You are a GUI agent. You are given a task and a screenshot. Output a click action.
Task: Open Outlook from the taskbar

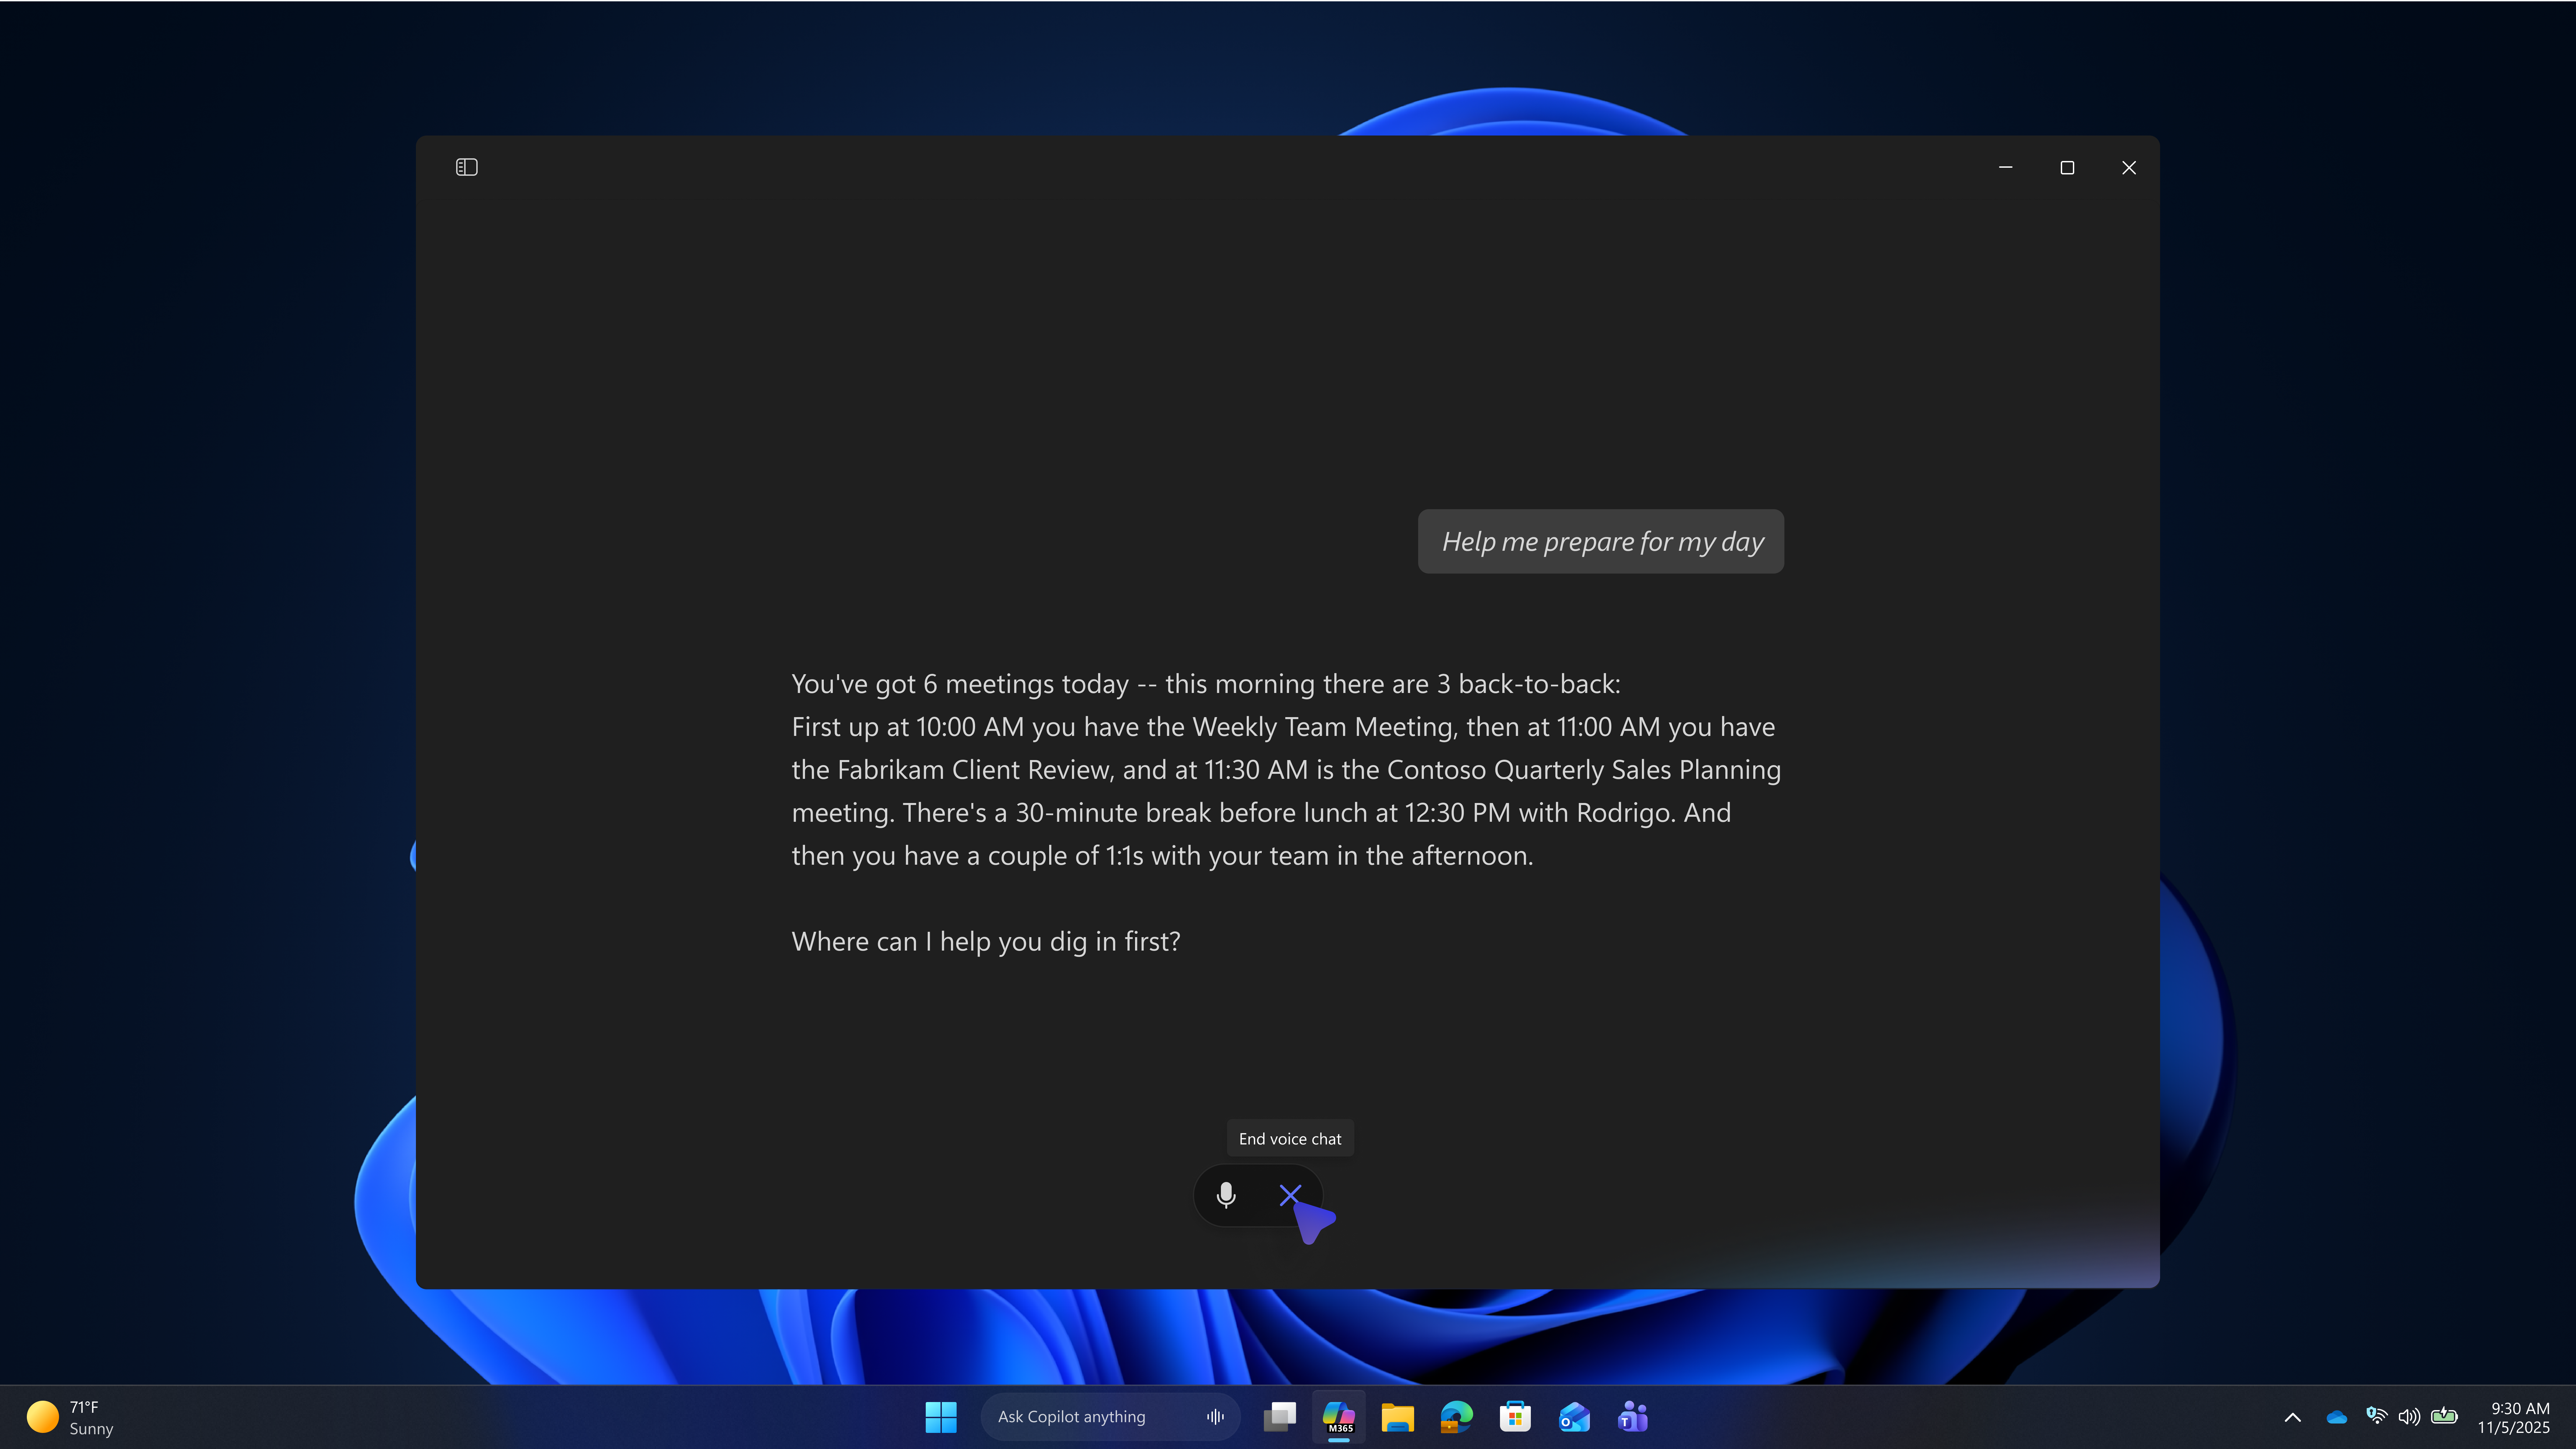[x=1574, y=1416]
